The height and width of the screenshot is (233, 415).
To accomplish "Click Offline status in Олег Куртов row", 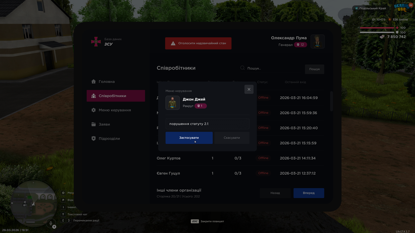I will (263, 158).
